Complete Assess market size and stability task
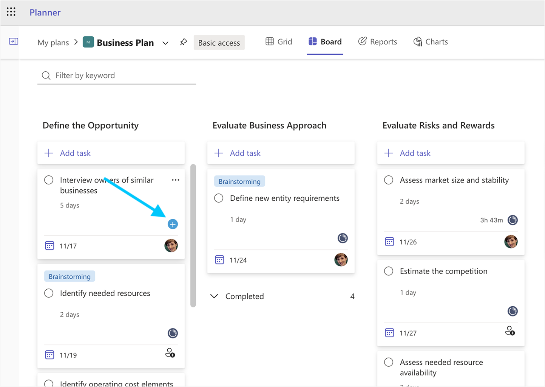The width and height of the screenshot is (545, 387). pyautogui.click(x=389, y=180)
